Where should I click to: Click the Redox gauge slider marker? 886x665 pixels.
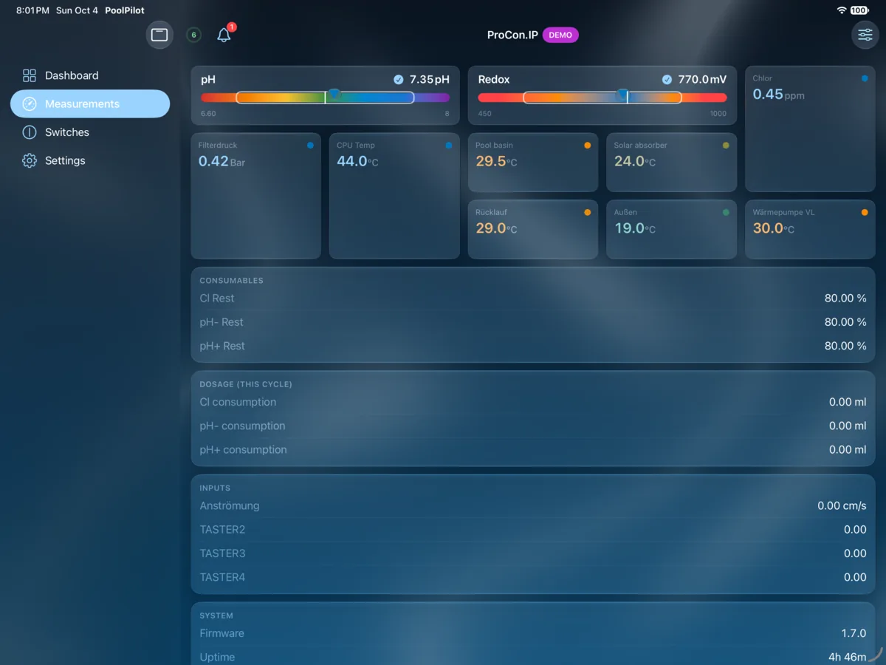click(x=622, y=94)
